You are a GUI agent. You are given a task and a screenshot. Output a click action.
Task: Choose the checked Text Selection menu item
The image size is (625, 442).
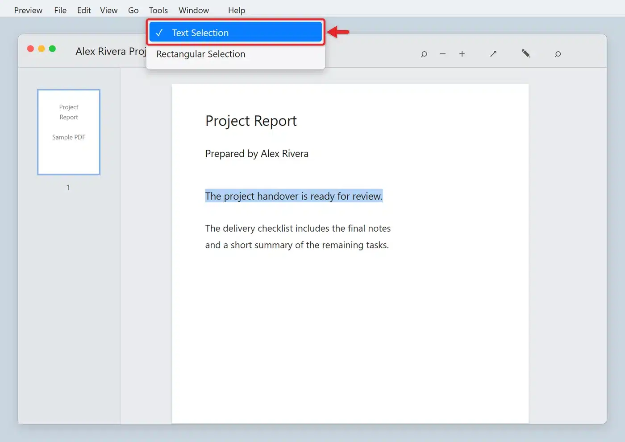pos(236,33)
